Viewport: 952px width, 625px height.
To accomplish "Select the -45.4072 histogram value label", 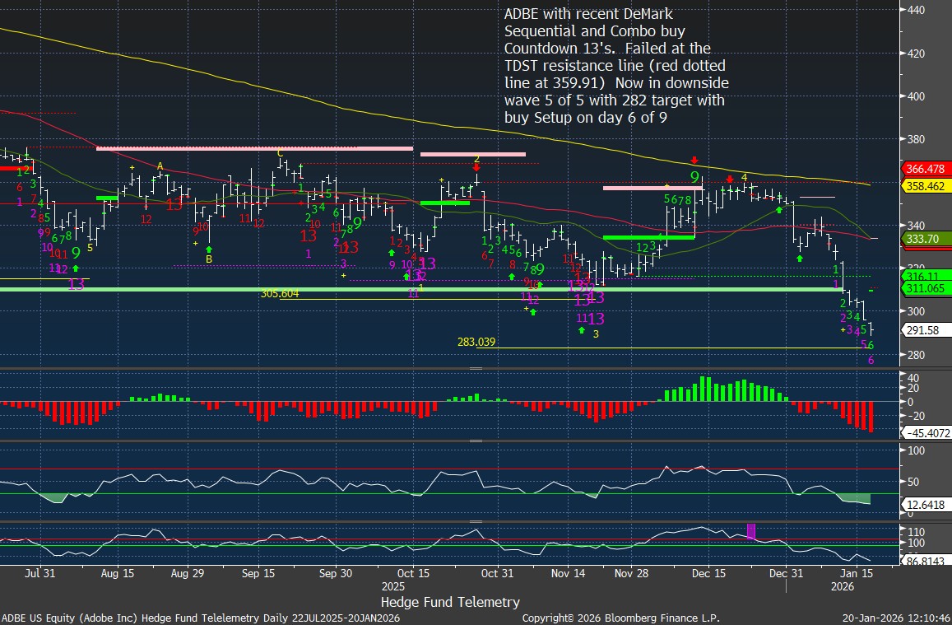I will coord(926,432).
